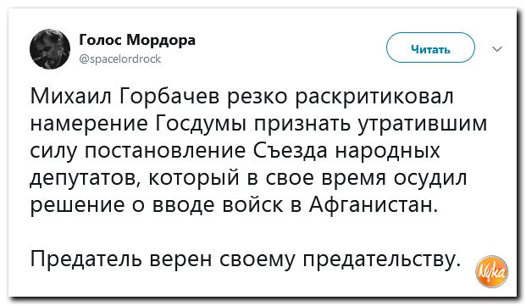The width and height of the screenshot is (526, 306).
Task: Click the word Госдумы in tweet
Action: tap(202, 124)
